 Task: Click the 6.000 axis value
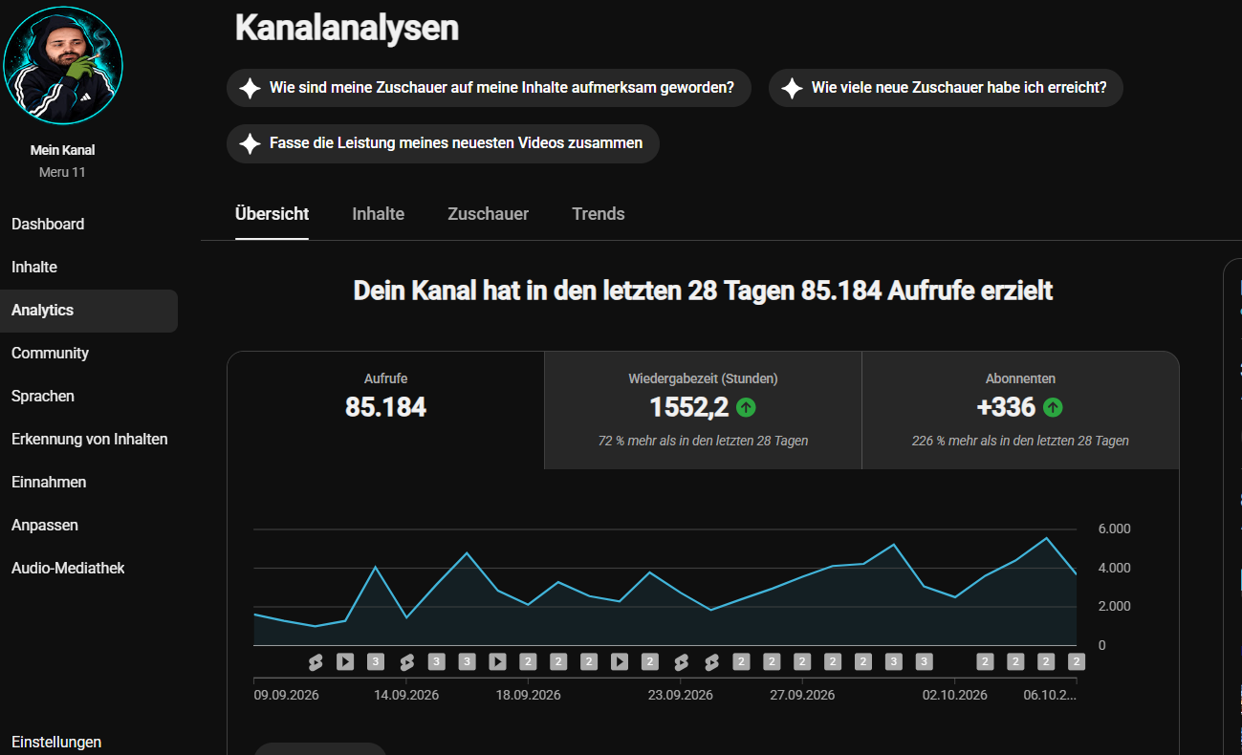(x=1114, y=528)
